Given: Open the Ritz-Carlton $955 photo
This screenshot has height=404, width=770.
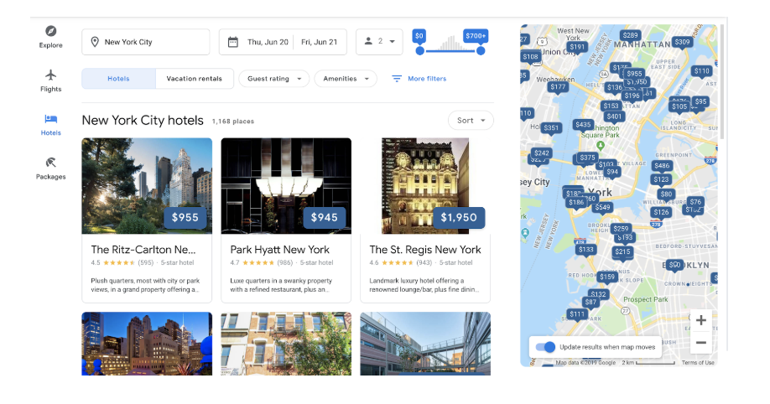Looking at the screenshot, I should pyautogui.click(x=147, y=186).
